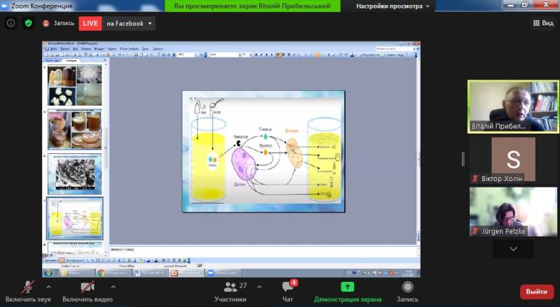Click the Запись record button in toolbar
560x307 pixels.
click(x=407, y=292)
